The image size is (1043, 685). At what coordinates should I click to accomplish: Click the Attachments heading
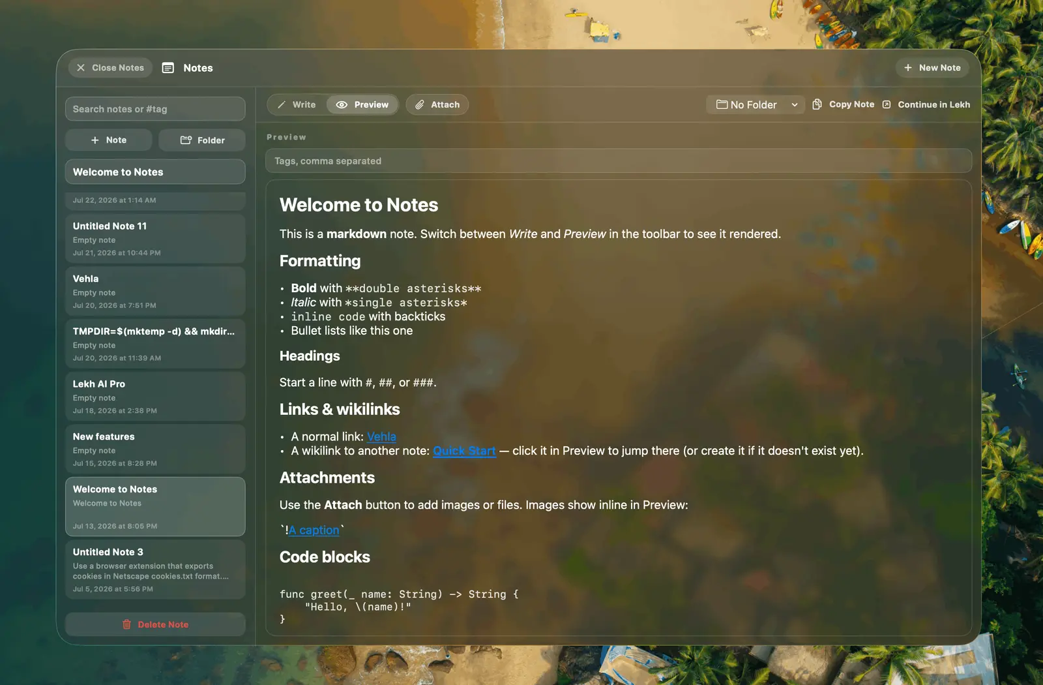327,478
